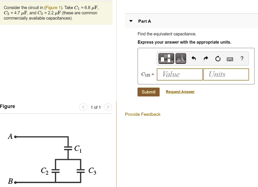Click the Value input field

point(179,74)
